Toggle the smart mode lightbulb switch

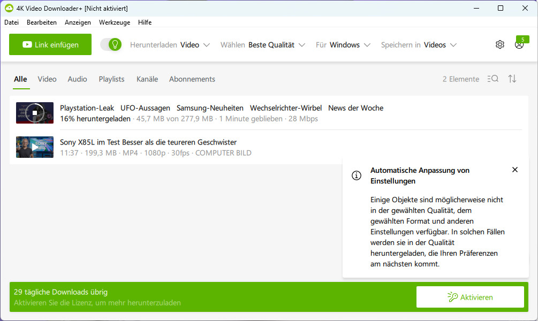(111, 45)
